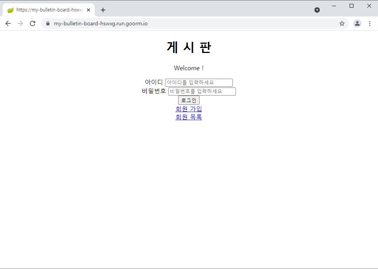Screen dimensions: 378x269
Task: Reload the current page
Action: point(33,23)
